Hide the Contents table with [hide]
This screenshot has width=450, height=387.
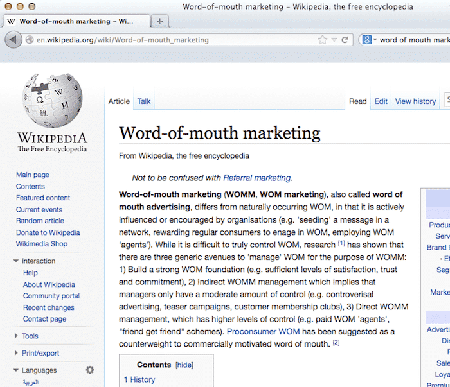tap(184, 365)
